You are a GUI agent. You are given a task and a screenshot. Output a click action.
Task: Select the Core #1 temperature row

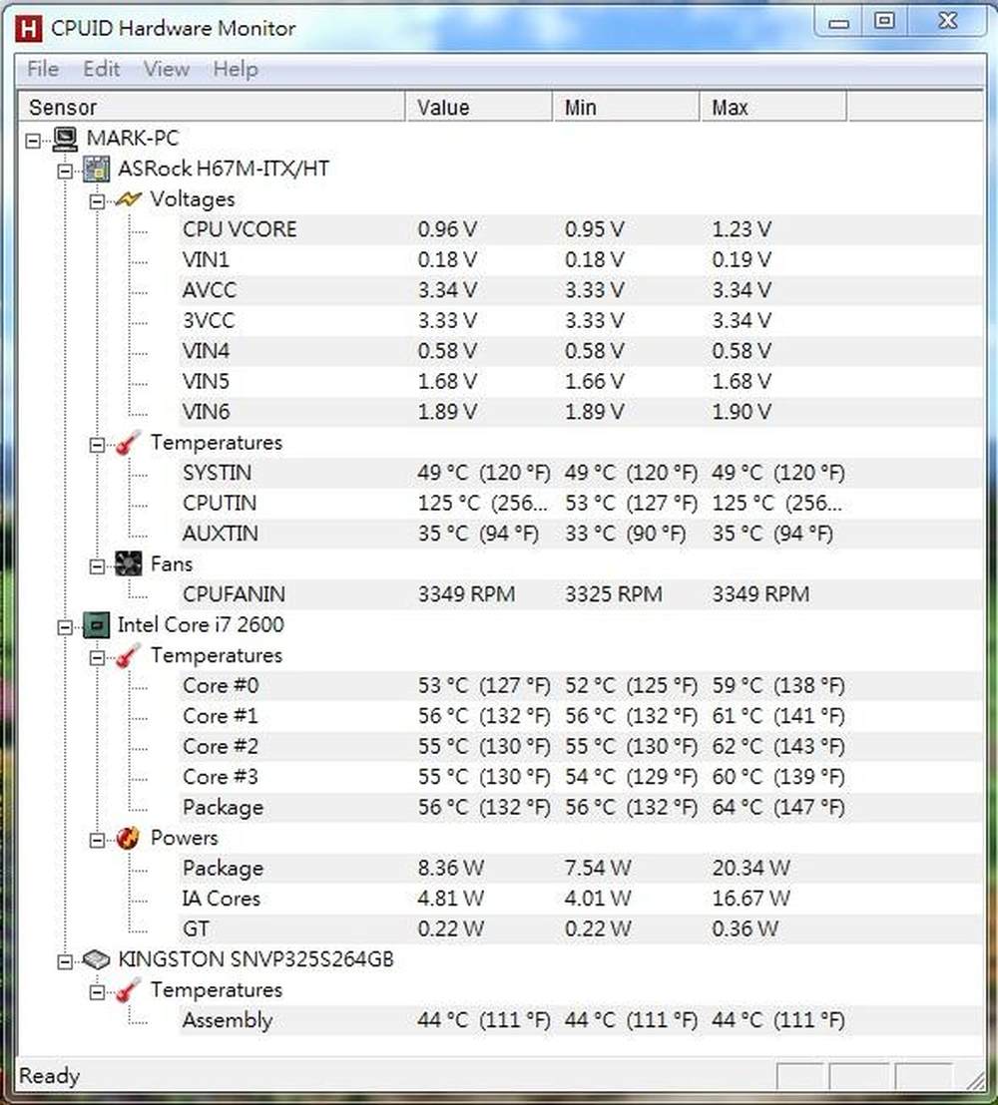[x=581, y=716]
